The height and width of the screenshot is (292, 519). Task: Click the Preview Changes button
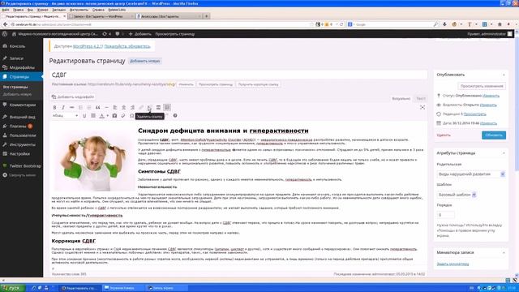tap(482, 86)
